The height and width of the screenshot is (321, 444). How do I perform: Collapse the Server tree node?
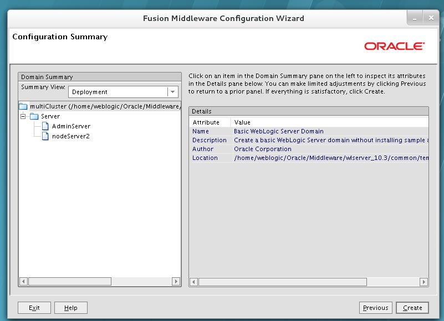point(23,116)
